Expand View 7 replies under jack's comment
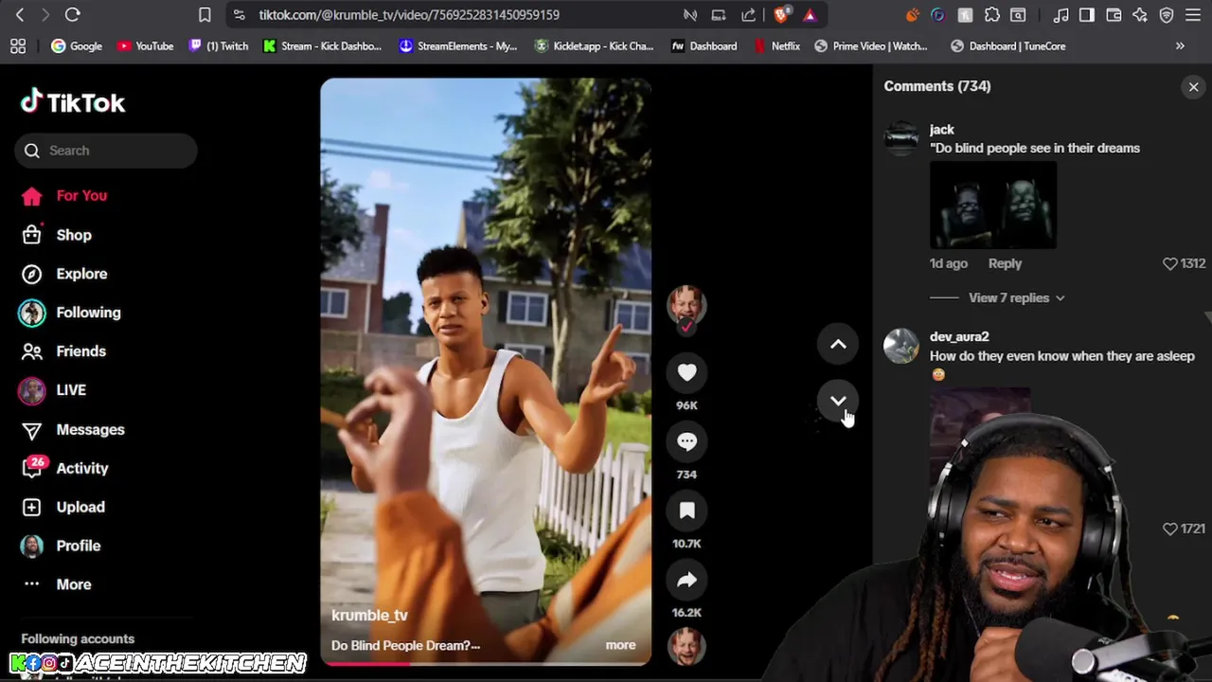Viewport: 1212px width, 682px height. tap(1016, 297)
